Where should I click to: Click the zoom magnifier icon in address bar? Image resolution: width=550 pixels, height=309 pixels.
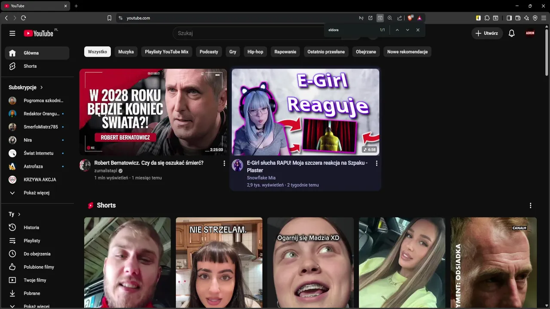pos(390,18)
